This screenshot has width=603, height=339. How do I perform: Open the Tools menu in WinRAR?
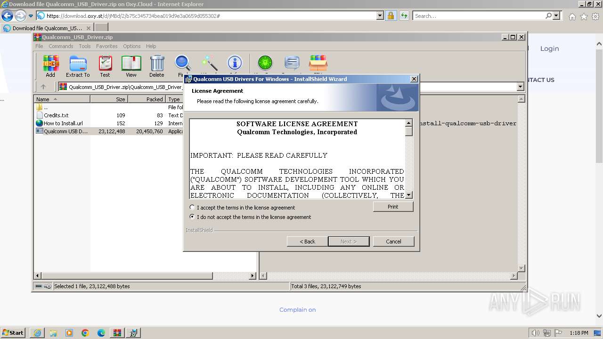pos(85,46)
